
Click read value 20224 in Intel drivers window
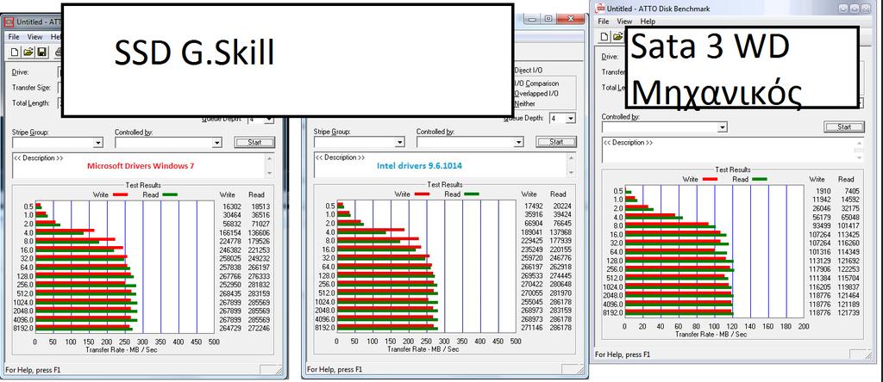click(562, 206)
